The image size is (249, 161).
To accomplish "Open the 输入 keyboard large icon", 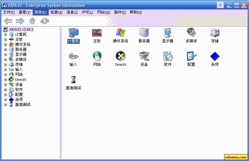I will pyautogui.click(x=73, y=56).
